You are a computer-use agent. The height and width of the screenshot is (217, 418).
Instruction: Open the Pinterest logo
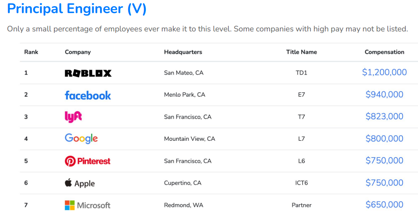(x=87, y=161)
